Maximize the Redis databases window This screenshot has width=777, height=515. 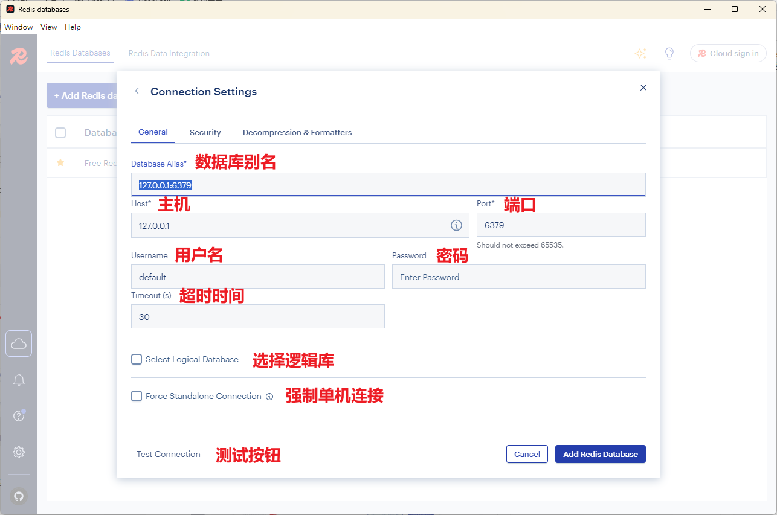pyautogui.click(x=735, y=9)
